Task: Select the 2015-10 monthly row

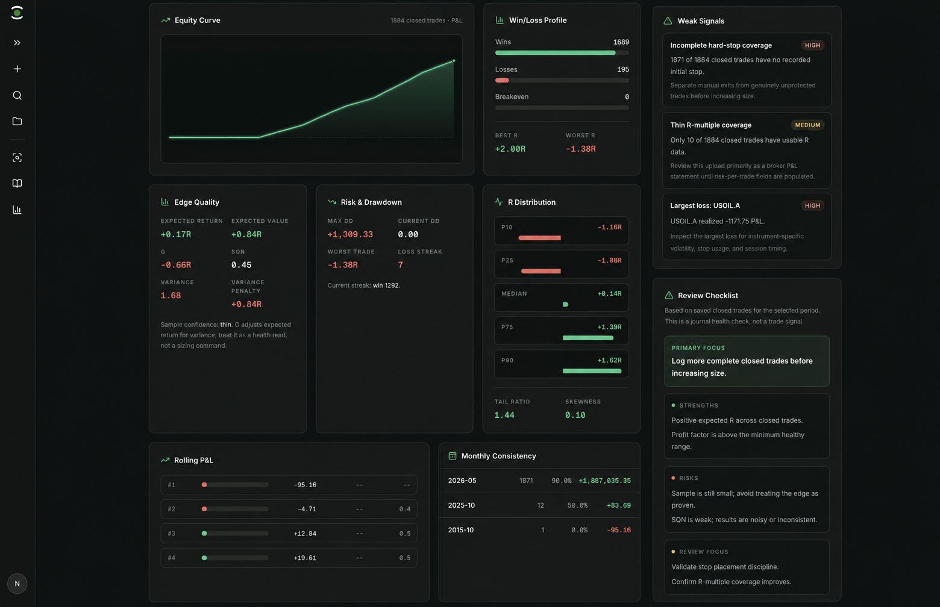Action: coord(539,530)
